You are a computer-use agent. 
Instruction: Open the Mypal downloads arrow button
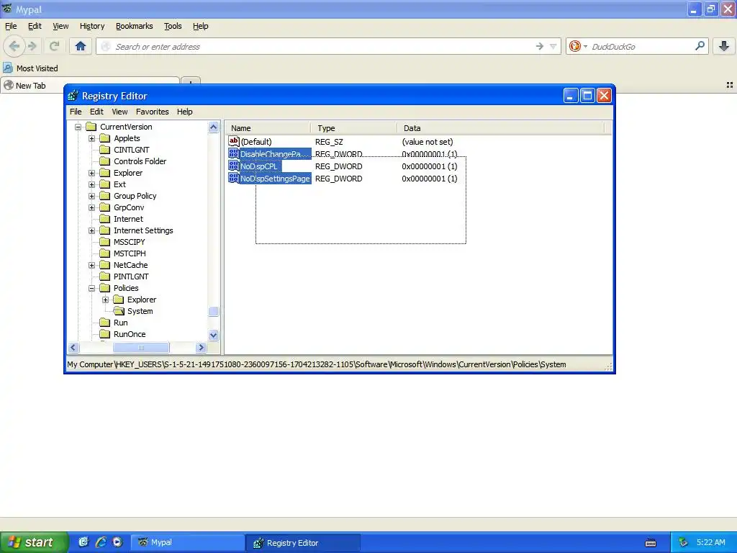[x=724, y=46]
